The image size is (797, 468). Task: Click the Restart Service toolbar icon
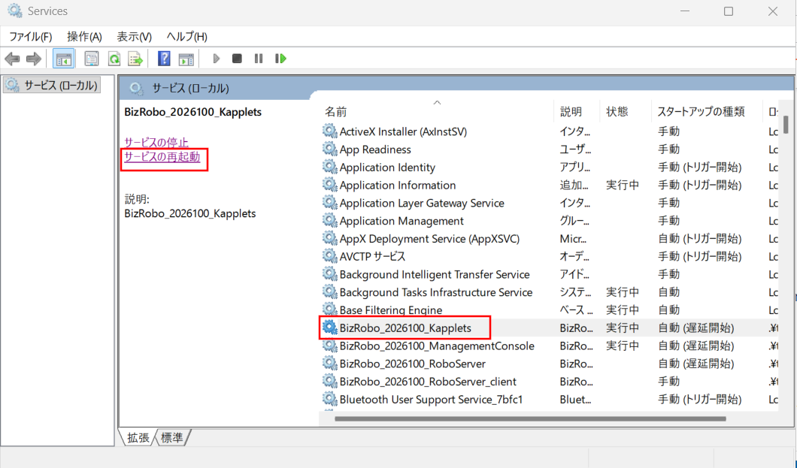point(280,59)
